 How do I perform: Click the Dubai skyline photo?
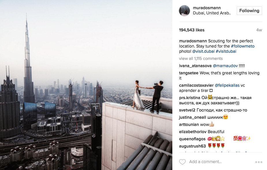click(86, 85)
